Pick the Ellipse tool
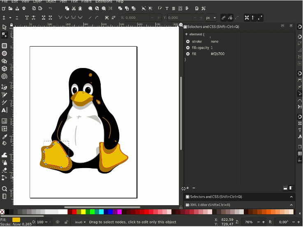This screenshot has width=303, height=227. click(x=4, y=54)
